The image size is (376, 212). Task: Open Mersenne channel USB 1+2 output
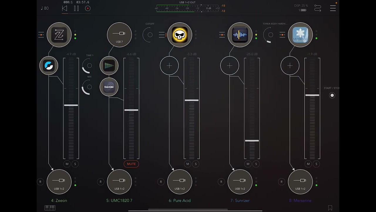[x=300, y=182]
